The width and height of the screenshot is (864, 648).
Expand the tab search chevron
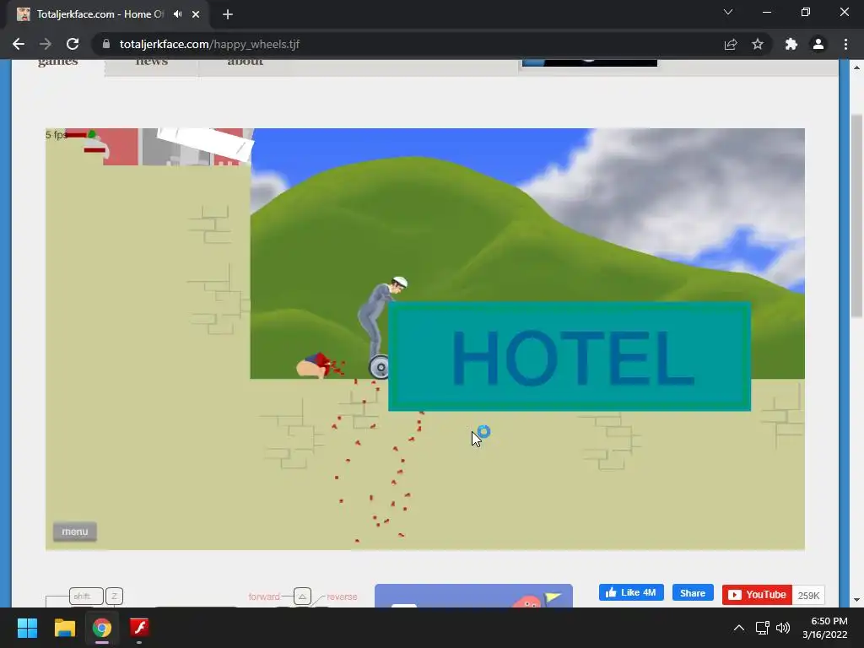coord(728,12)
